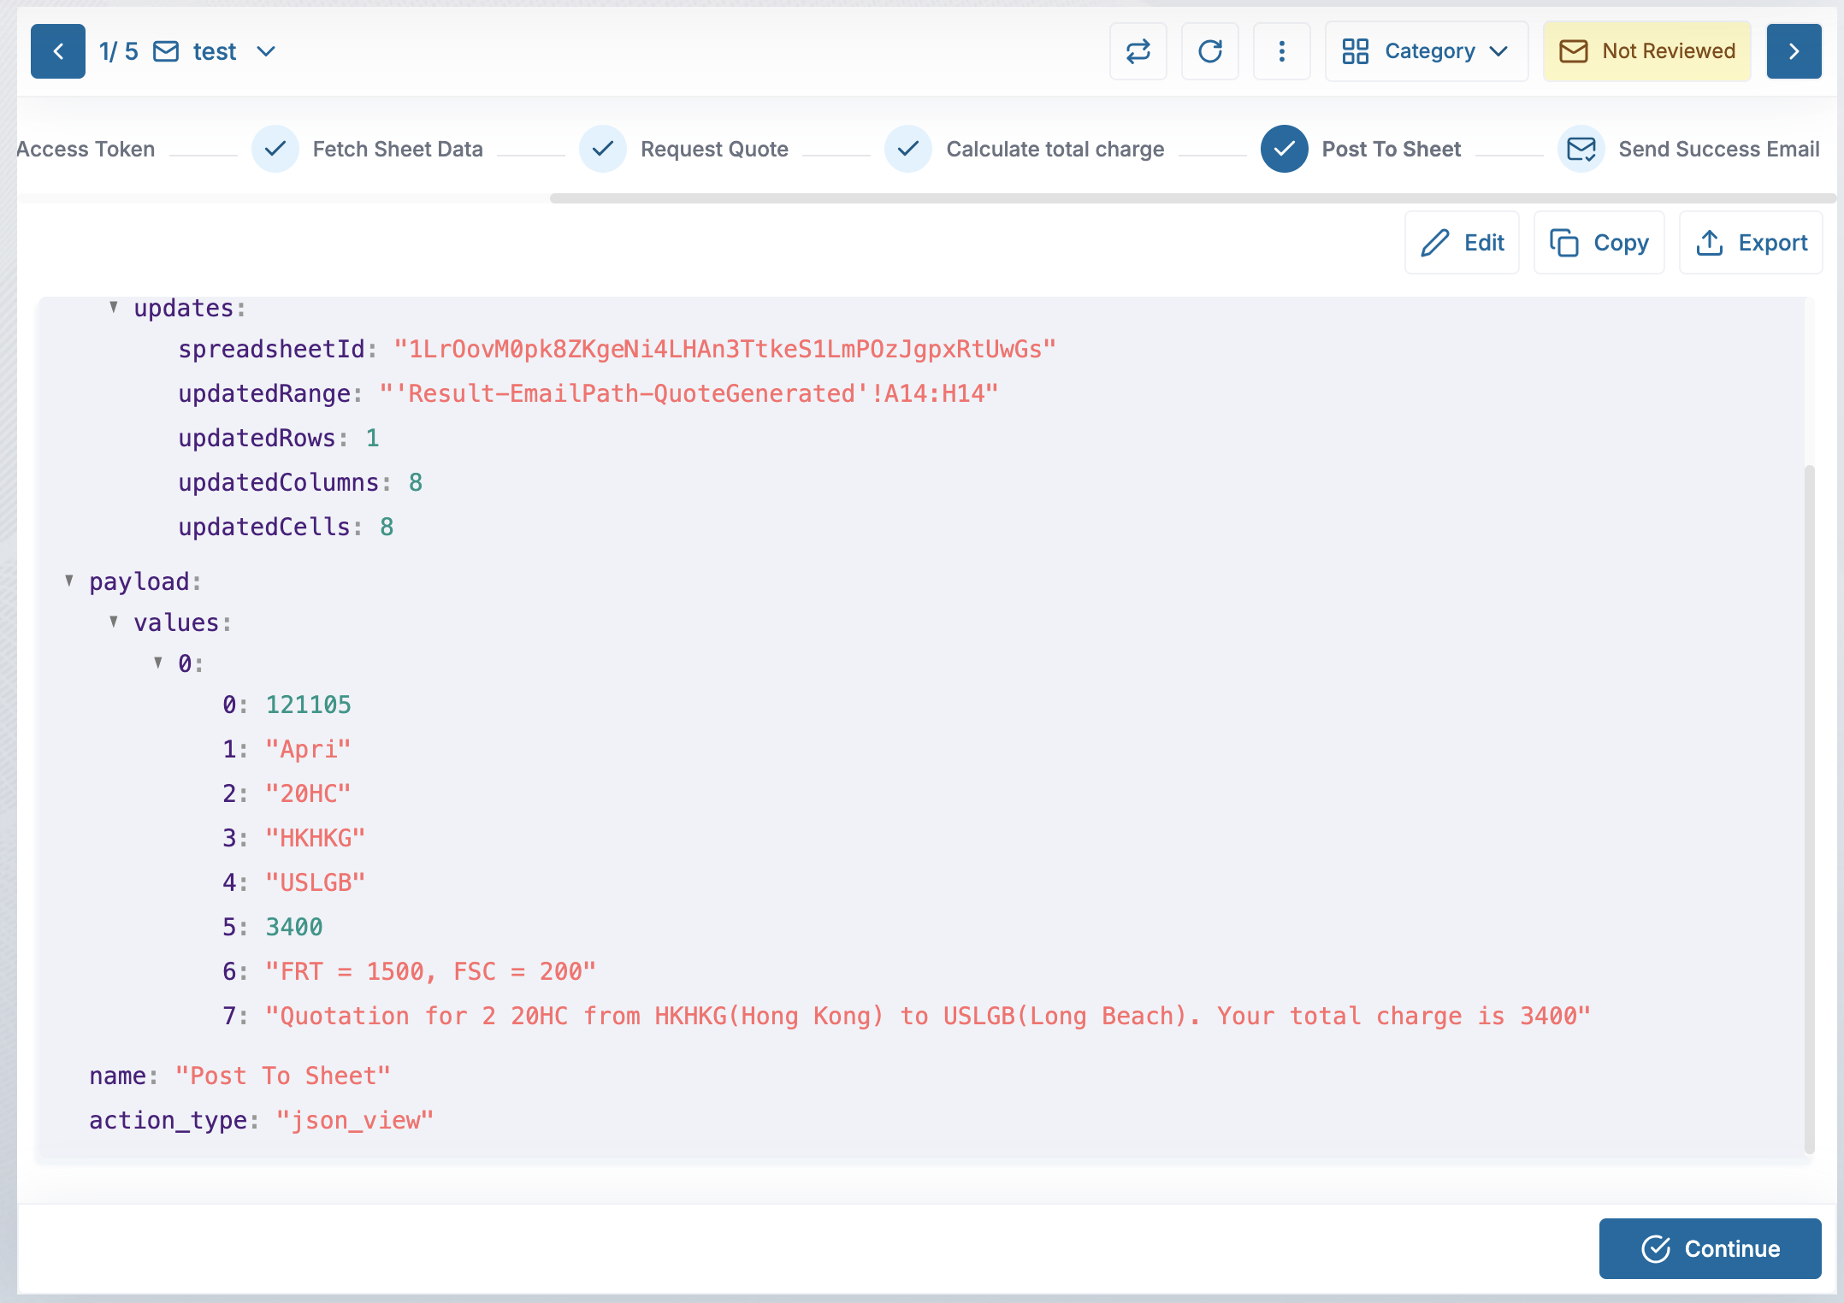Copy the JSON output

tap(1599, 243)
